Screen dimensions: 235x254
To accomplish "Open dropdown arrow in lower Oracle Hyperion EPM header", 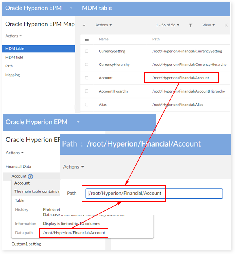I will coord(78,122).
